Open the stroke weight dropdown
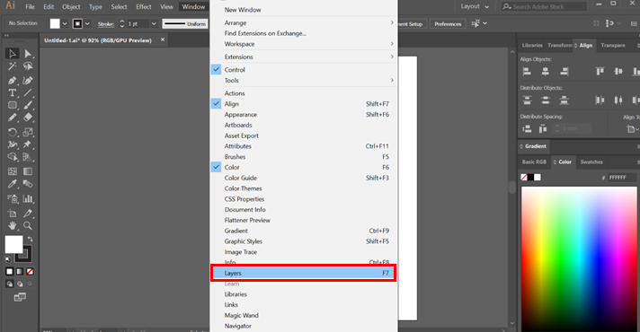The width and height of the screenshot is (640, 332). 154,23
